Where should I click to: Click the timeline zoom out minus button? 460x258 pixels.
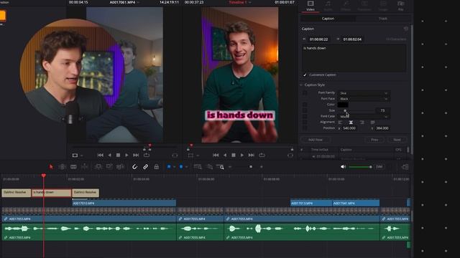pos(230,167)
